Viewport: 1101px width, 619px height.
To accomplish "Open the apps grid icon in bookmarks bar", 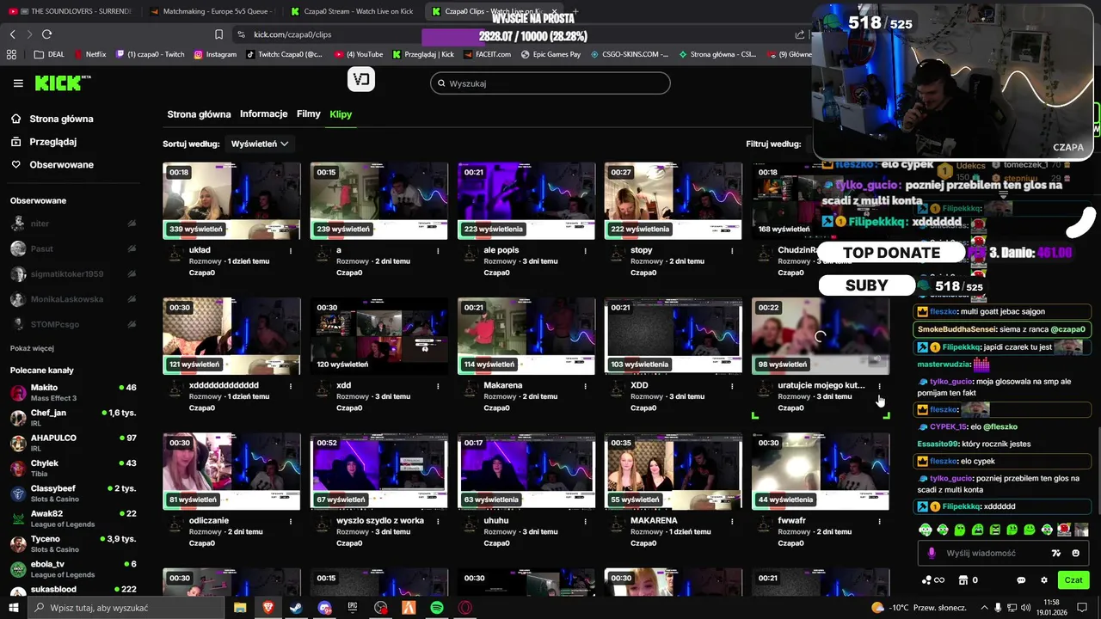I will pyautogui.click(x=11, y=54).
